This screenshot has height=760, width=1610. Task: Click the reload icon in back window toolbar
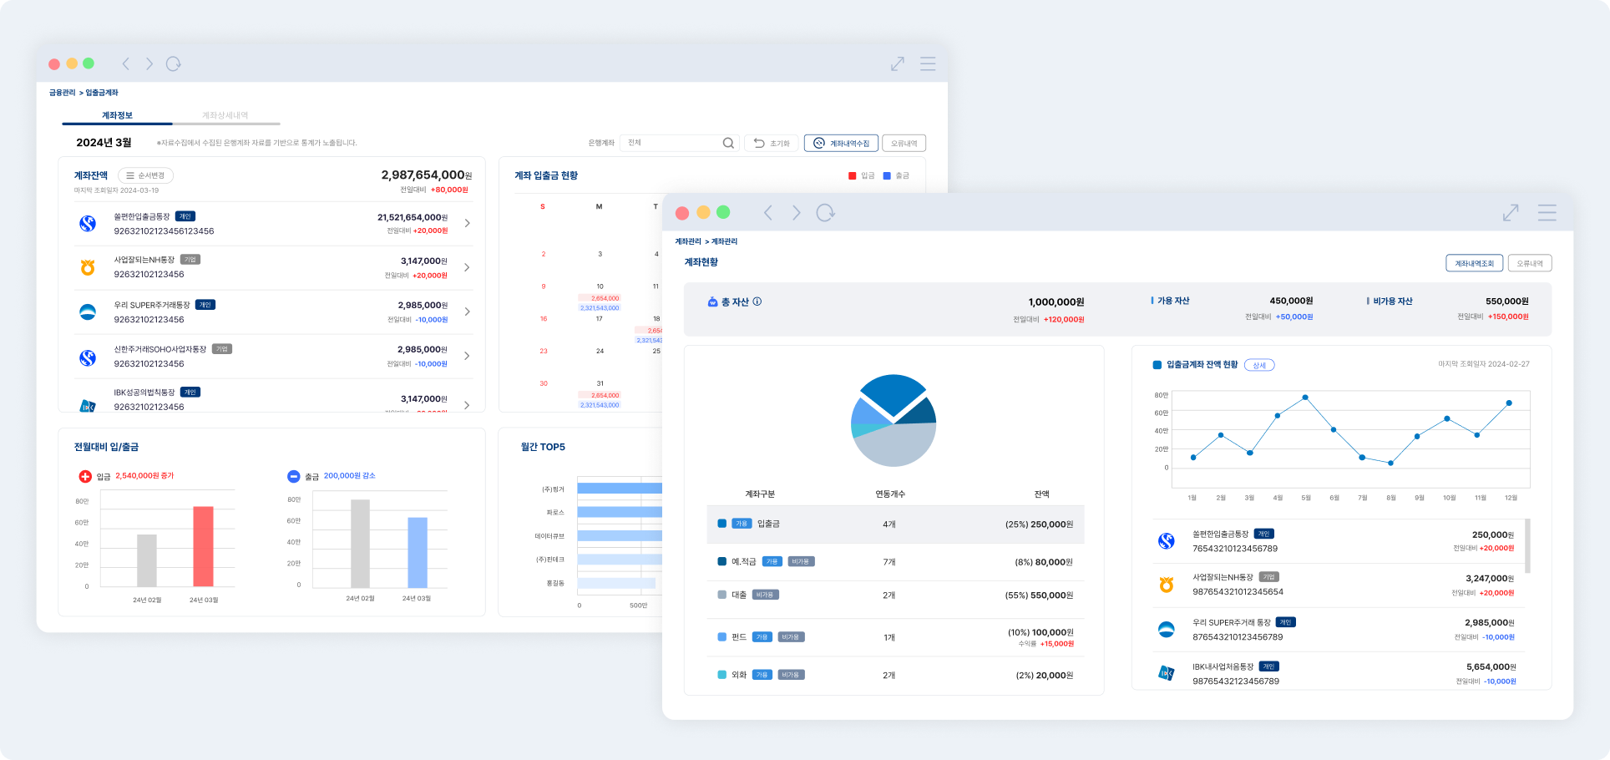pos(173,63)
